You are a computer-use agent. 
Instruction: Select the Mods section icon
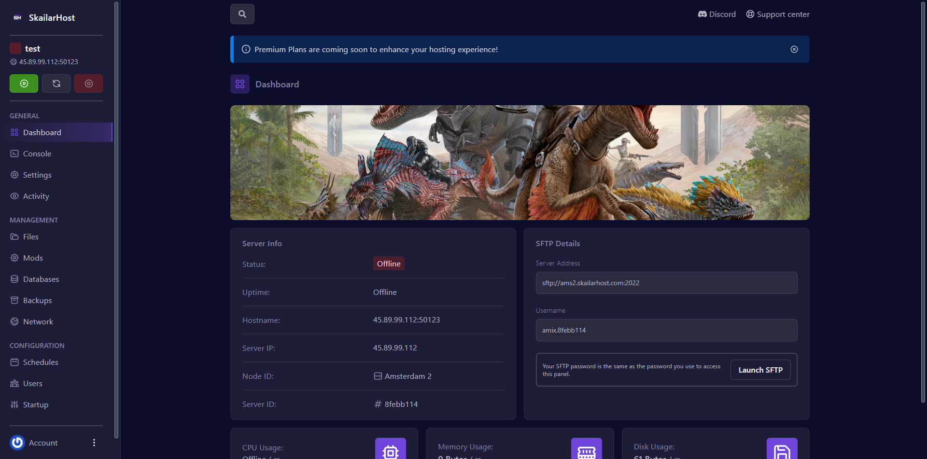pos(14,258)
